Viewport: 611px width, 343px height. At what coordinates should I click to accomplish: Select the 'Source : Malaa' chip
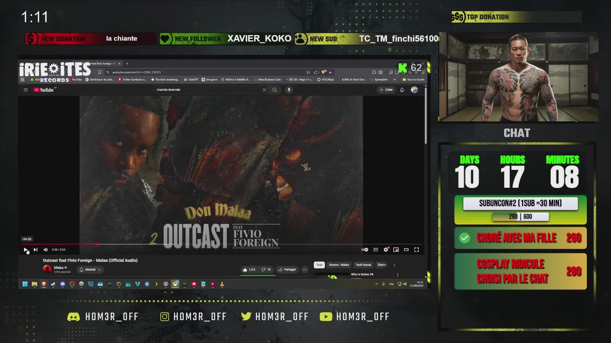click(339, 265)
